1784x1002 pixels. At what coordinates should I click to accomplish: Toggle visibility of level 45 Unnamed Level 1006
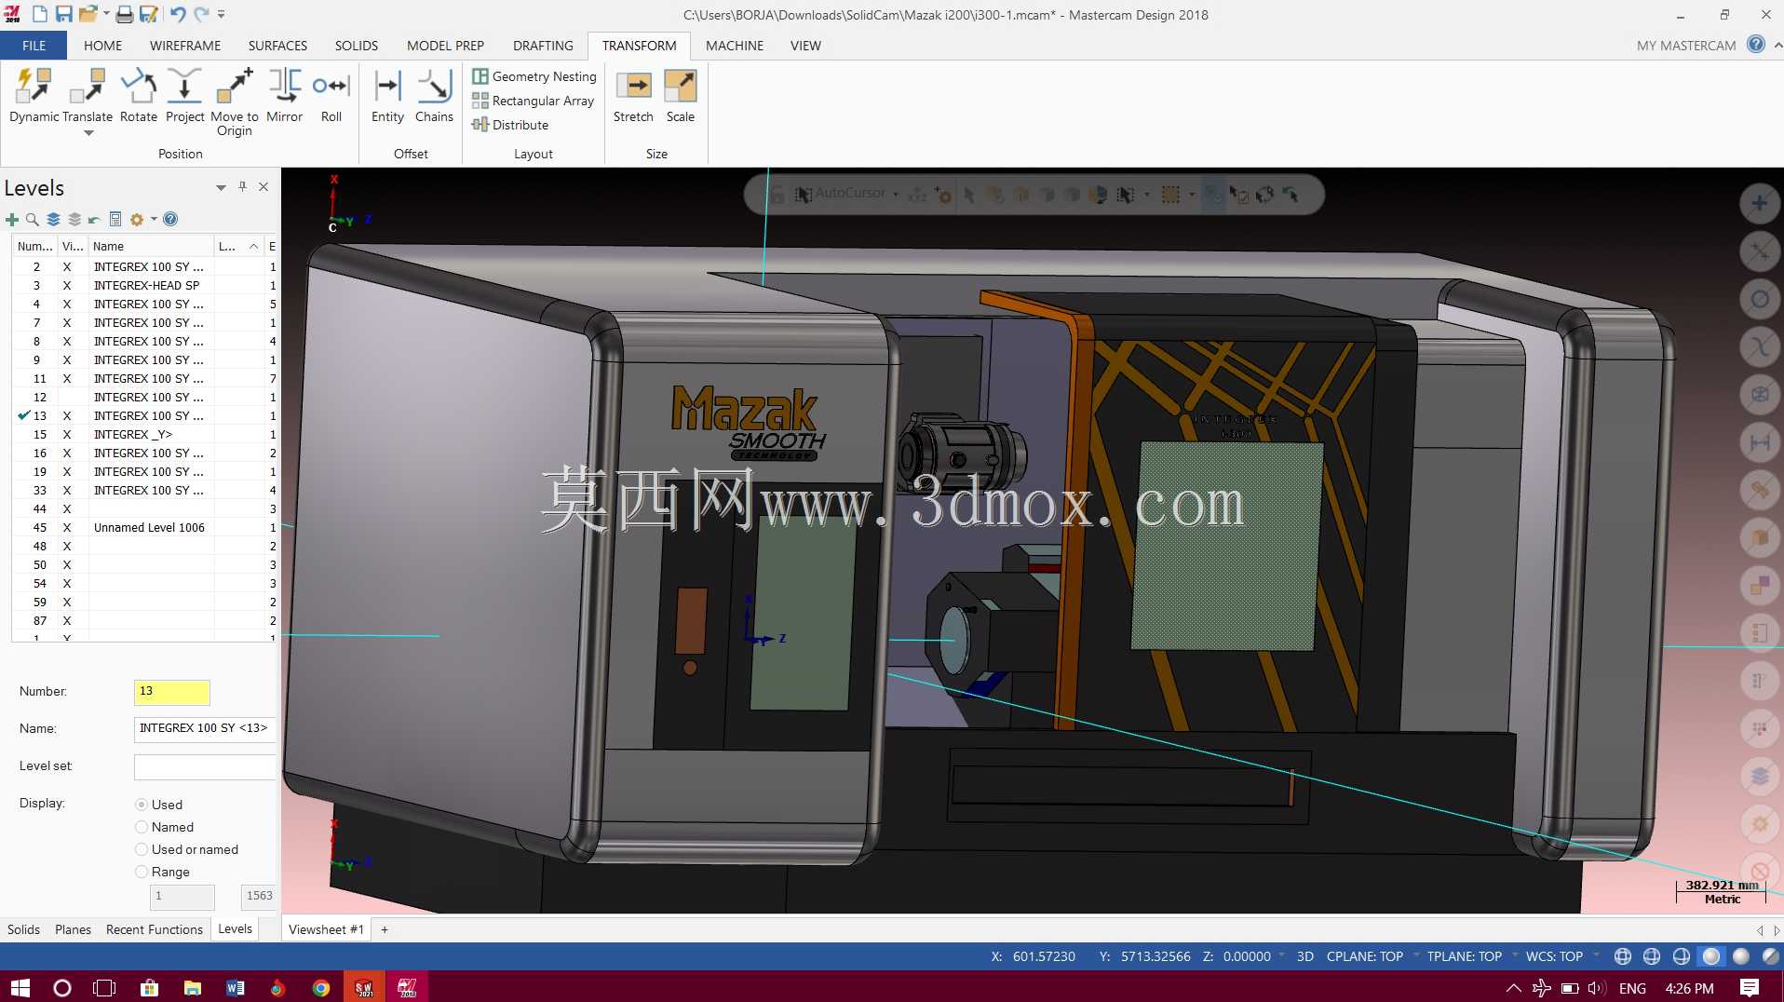point(67,528)
